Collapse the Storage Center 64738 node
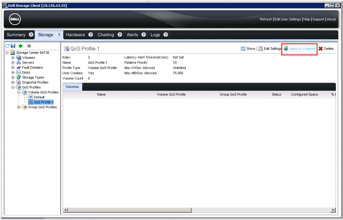The width and height of the screenshot is (343, 220). click(x=7, y=53)
